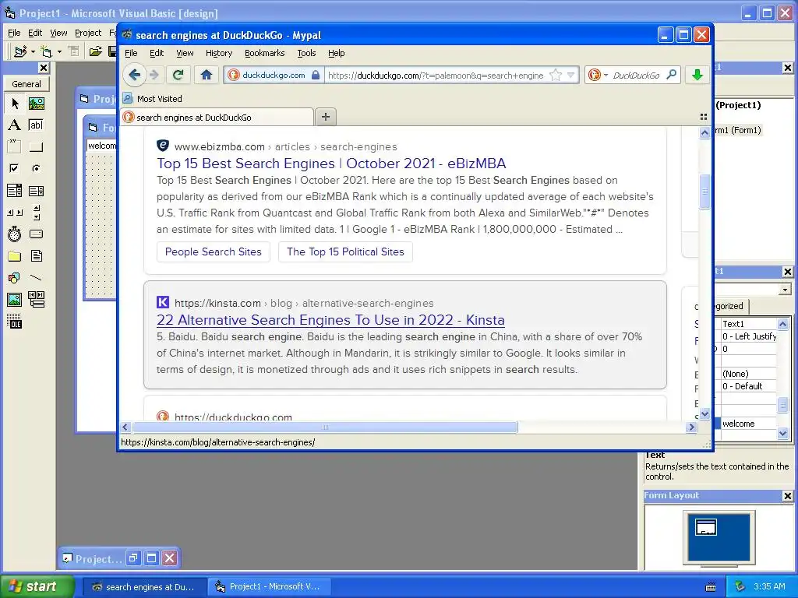Open the File menu in Mypal

click(x=131, y=53)
